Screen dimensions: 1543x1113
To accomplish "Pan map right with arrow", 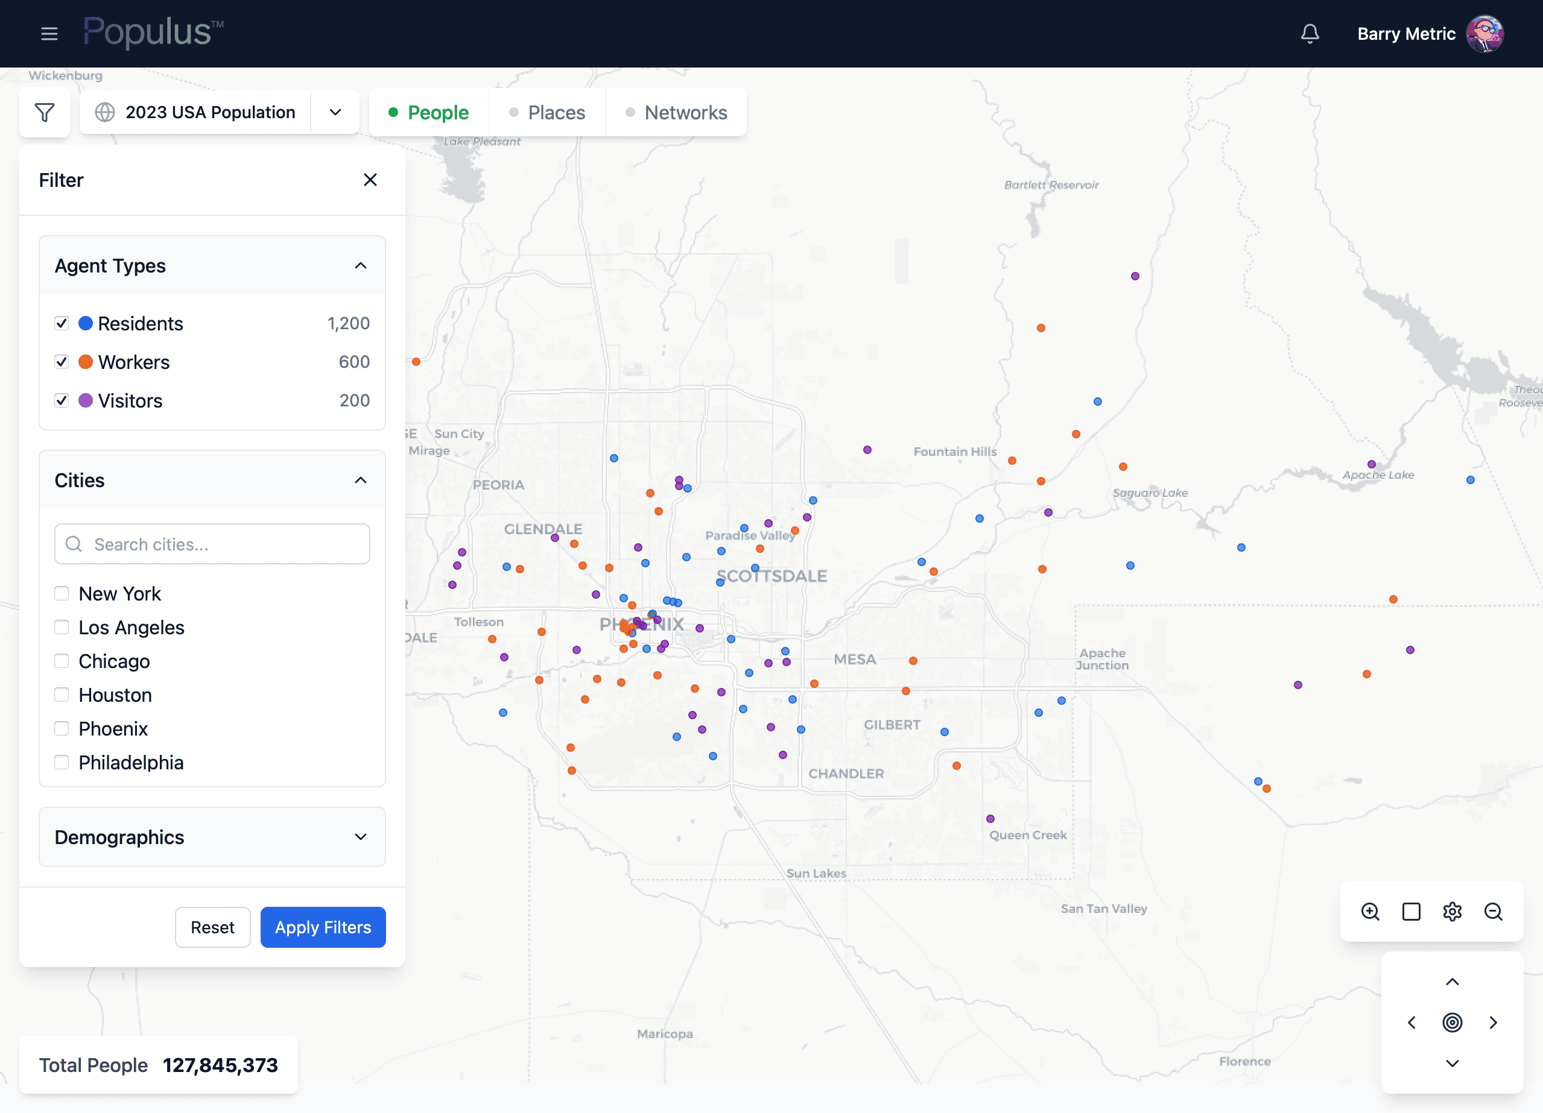I will 1494,1022.
